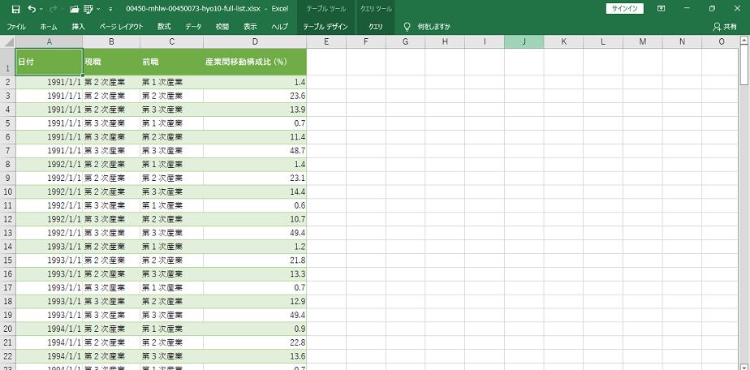The image size is (750, 370).
Task: Undo the last action
Action: click(32, 9)
